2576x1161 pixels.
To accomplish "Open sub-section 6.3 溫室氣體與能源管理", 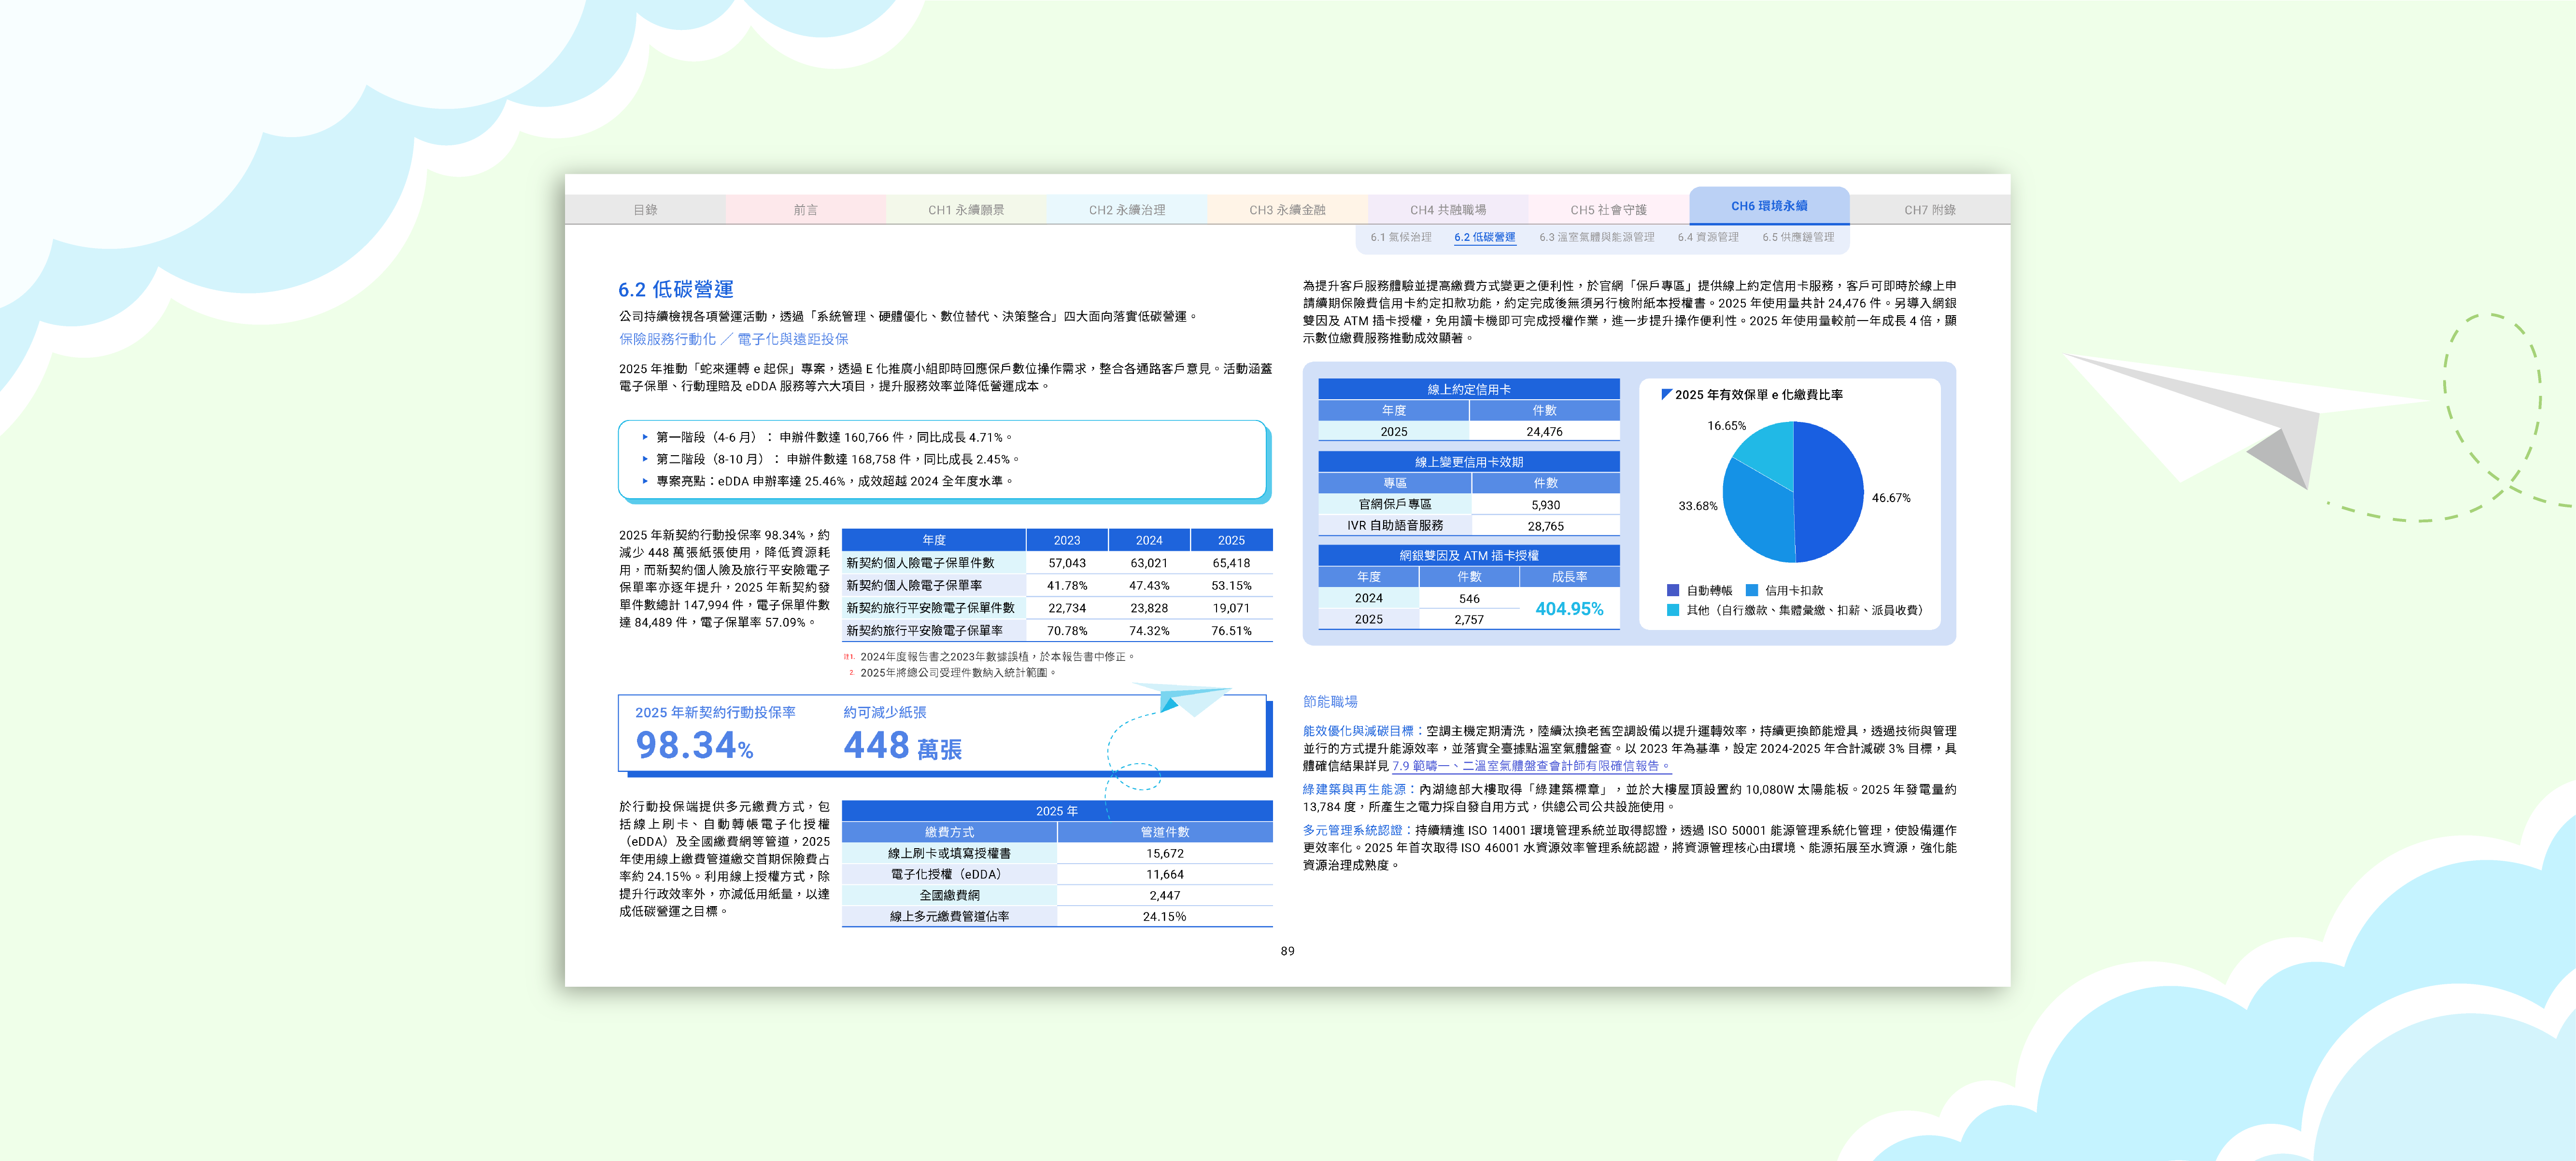I will coord(1596,238).
